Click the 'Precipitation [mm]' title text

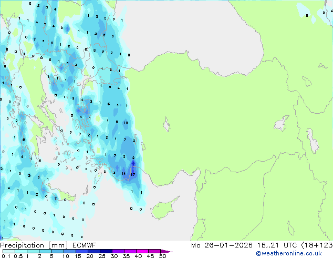pos(34,245)
